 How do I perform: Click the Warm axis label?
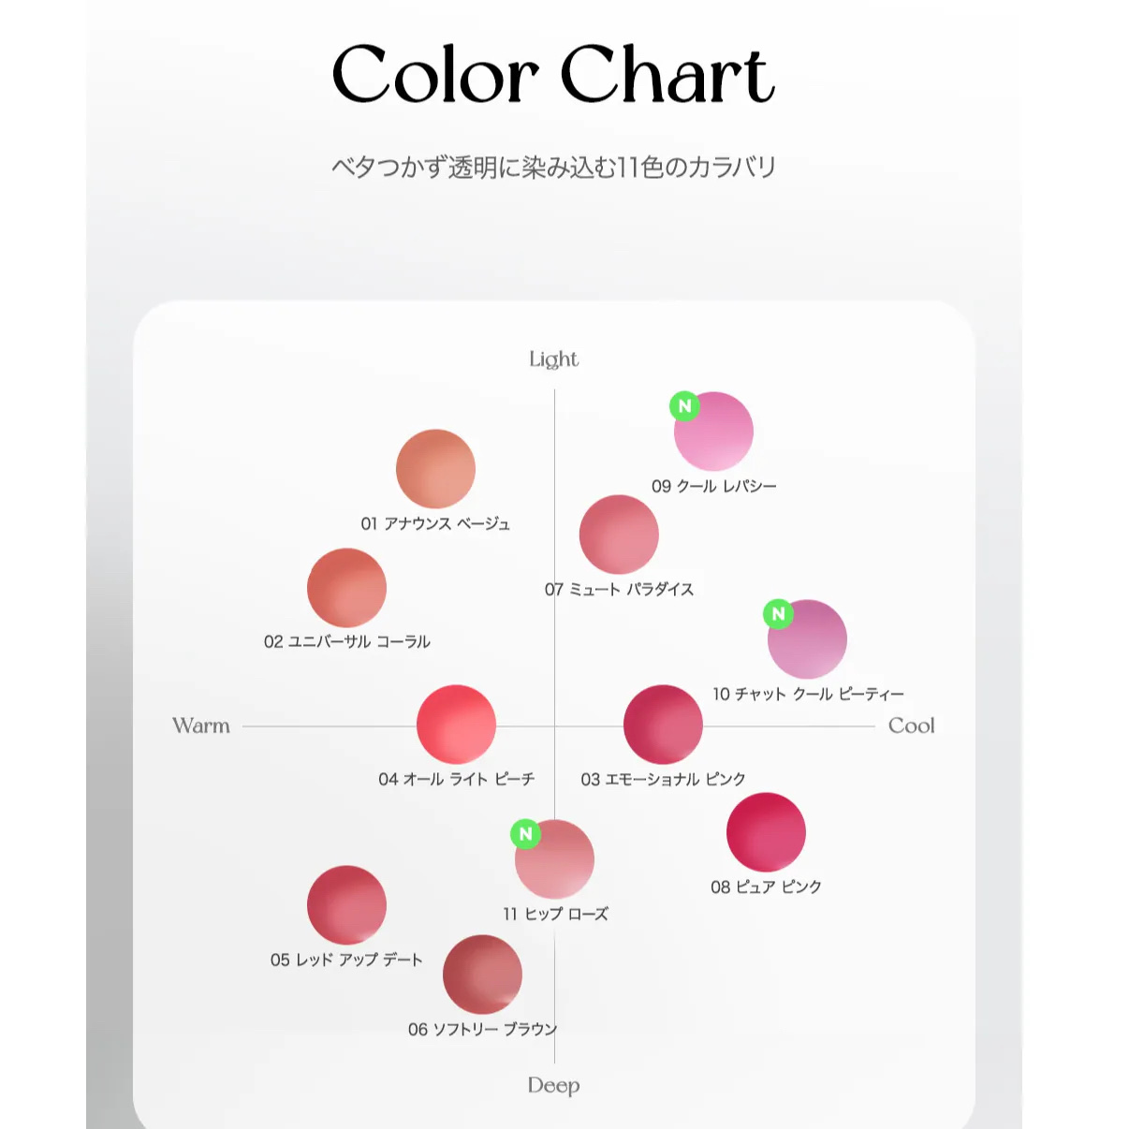pos(201,726)
